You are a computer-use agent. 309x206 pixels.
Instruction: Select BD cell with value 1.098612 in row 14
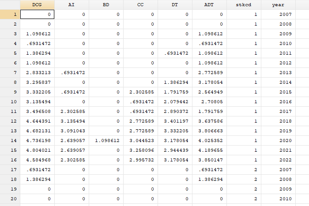point(106,141)
